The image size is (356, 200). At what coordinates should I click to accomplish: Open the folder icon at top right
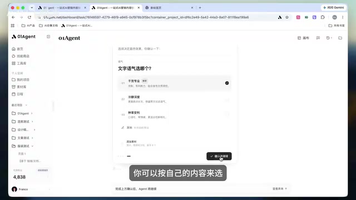pos(340,38)
